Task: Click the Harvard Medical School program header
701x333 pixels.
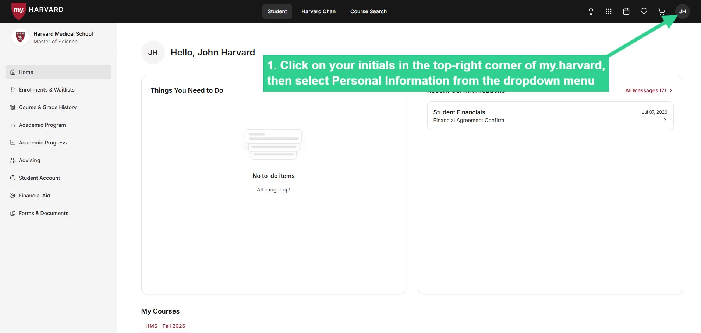Action: 59,37
